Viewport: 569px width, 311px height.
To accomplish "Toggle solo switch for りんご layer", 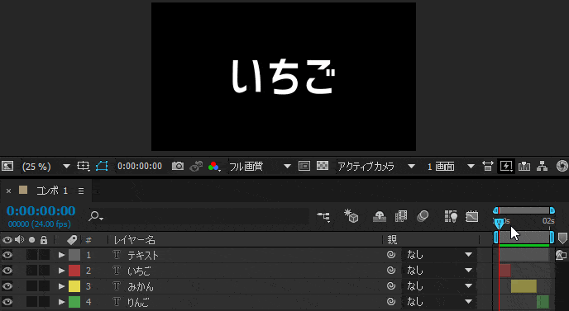I will pos(32,302).
